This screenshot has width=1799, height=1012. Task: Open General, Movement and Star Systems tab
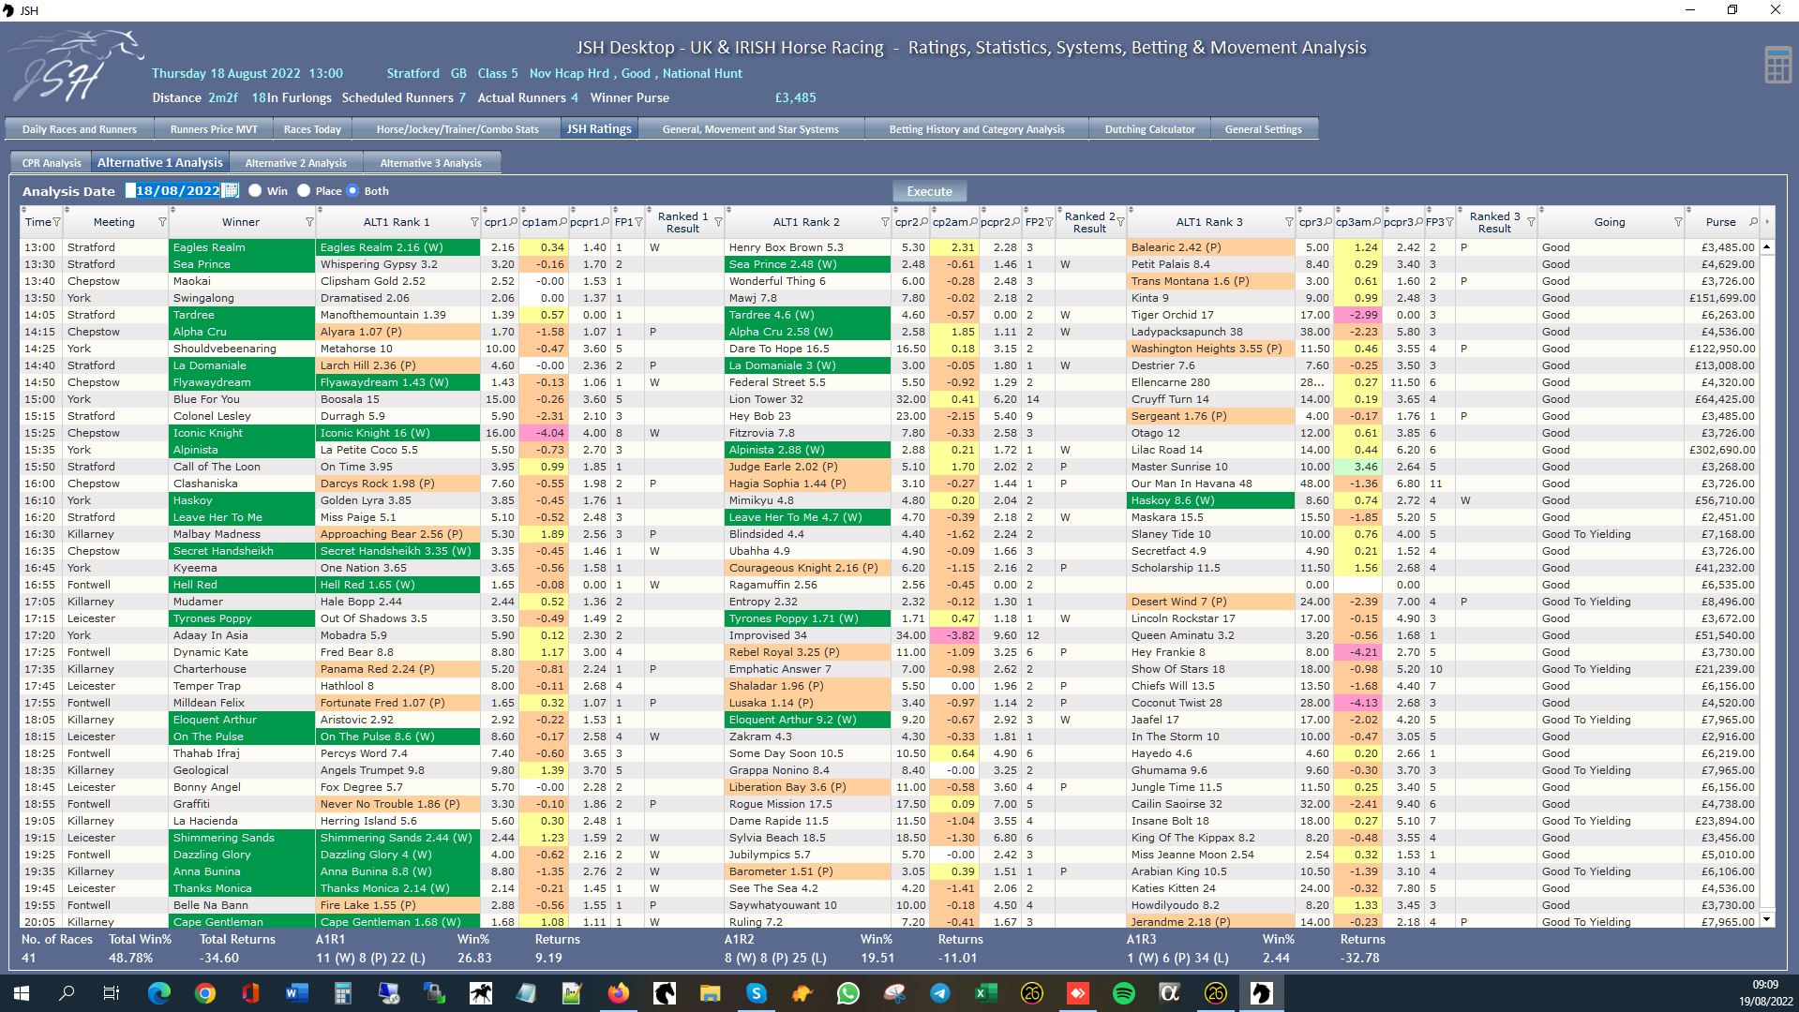[x=750, y=129]
